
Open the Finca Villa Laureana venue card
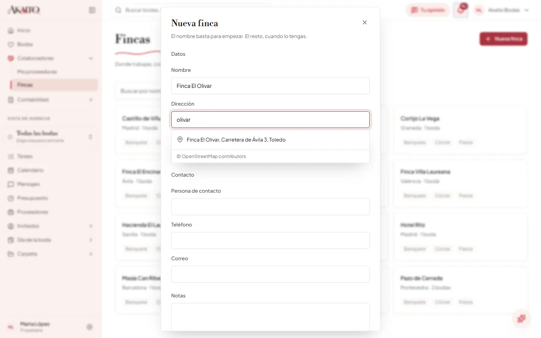[x=460, y=183]
